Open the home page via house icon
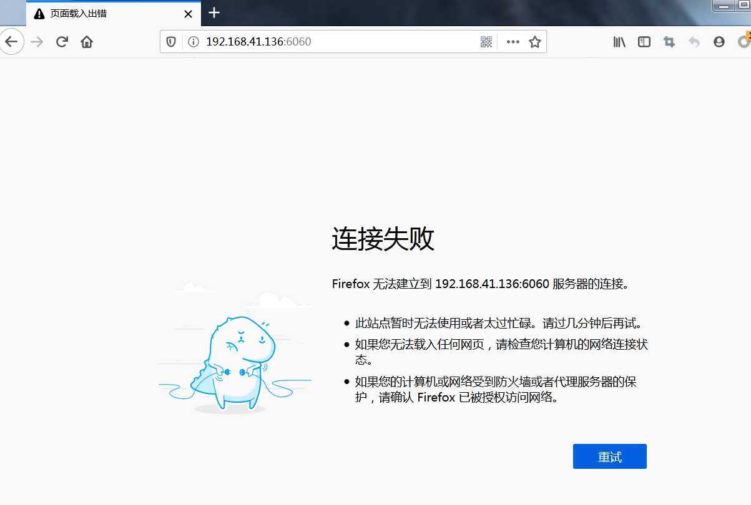 87,42
